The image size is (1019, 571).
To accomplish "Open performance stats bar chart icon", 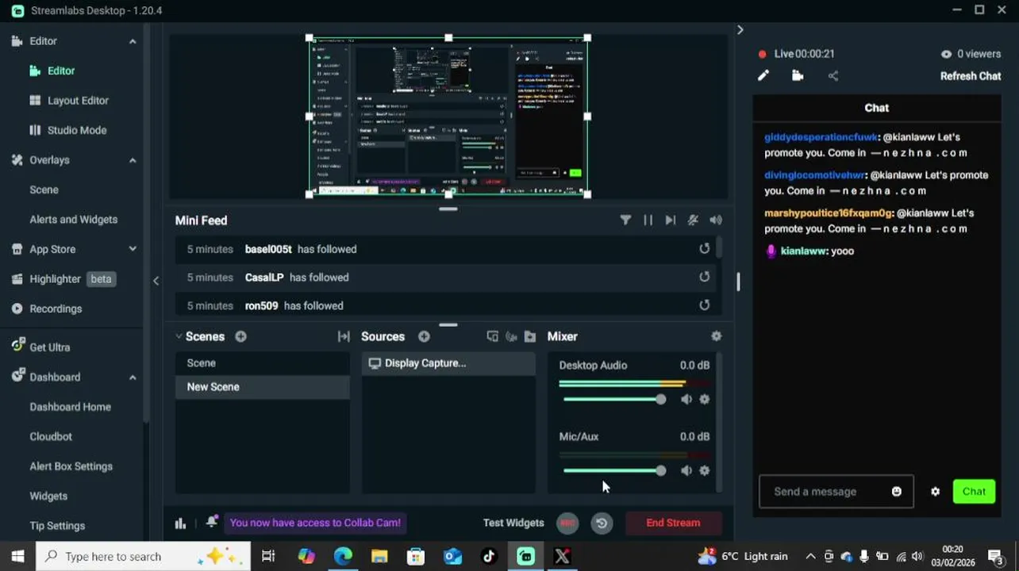I will pyautogui.click(x=180, y=523).
